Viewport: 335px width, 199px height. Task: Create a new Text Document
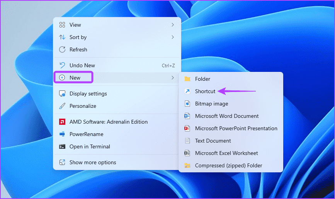point(231,141)
